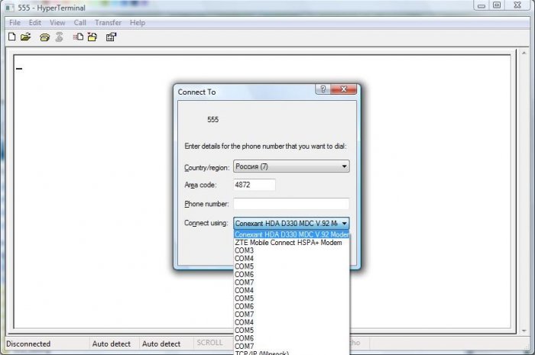Click the Send file toolbar icon
Screen dimensions: 535x355
pos(79,37)
